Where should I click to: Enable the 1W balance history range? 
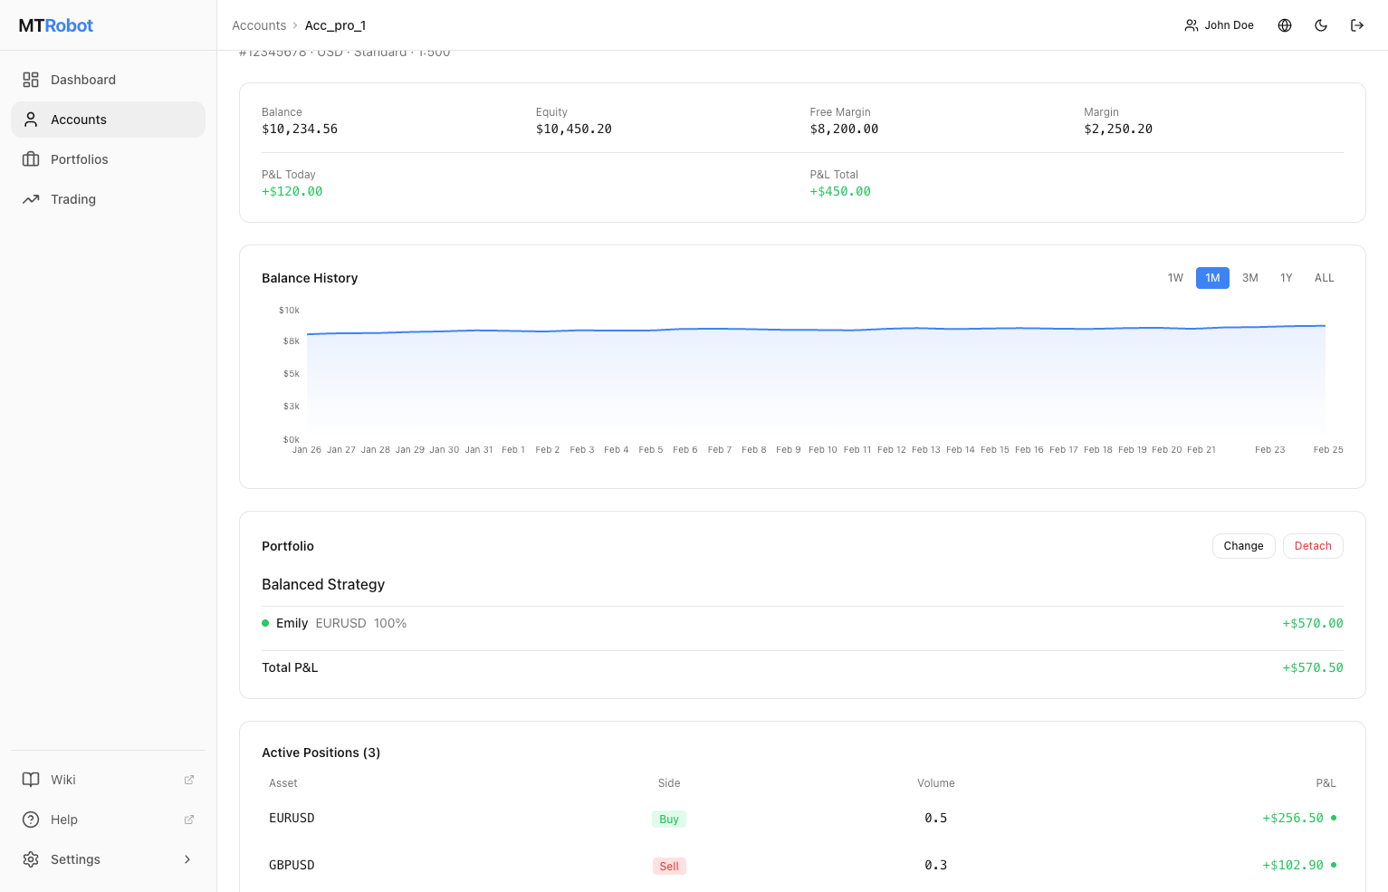tap(1175, 278)
